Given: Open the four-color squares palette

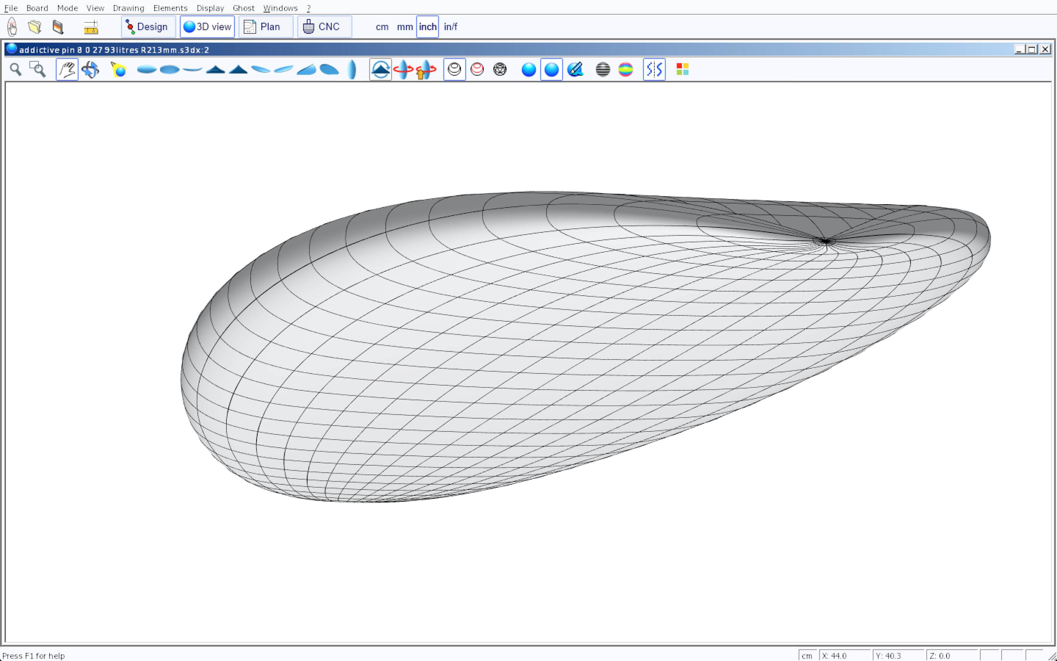Looking at the screenshot, I should coord(682,69).
